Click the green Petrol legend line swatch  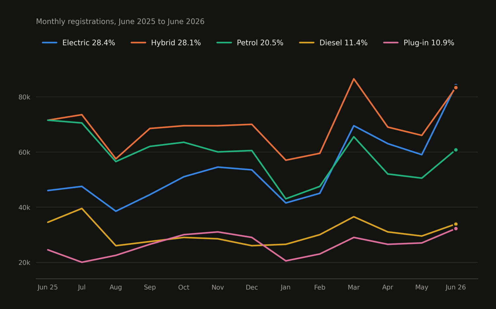pyautogui.click(x=224, y=43)
